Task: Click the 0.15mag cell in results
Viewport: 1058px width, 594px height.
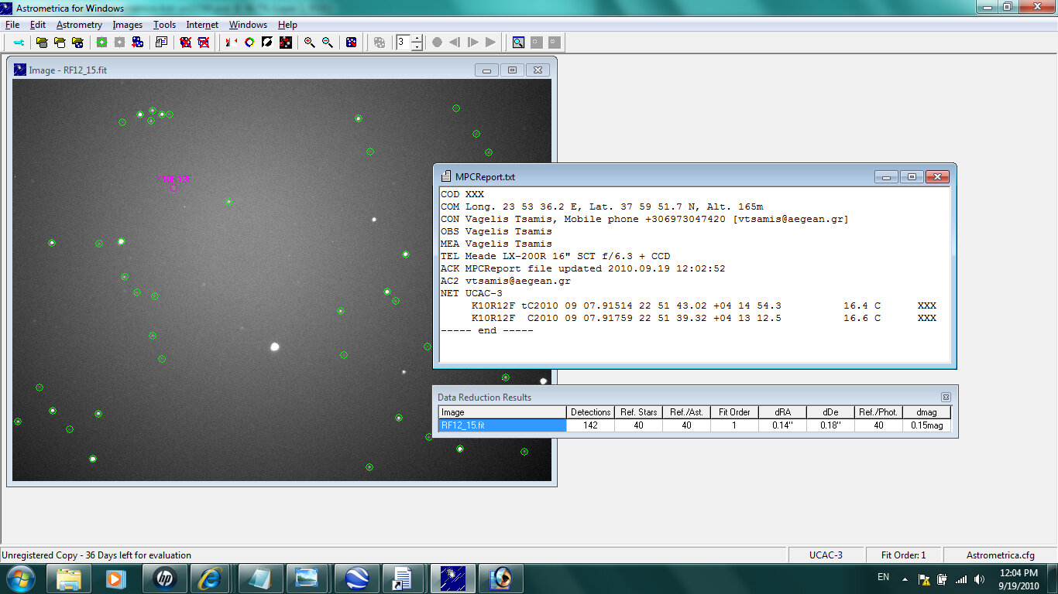Action: [926, 425]
